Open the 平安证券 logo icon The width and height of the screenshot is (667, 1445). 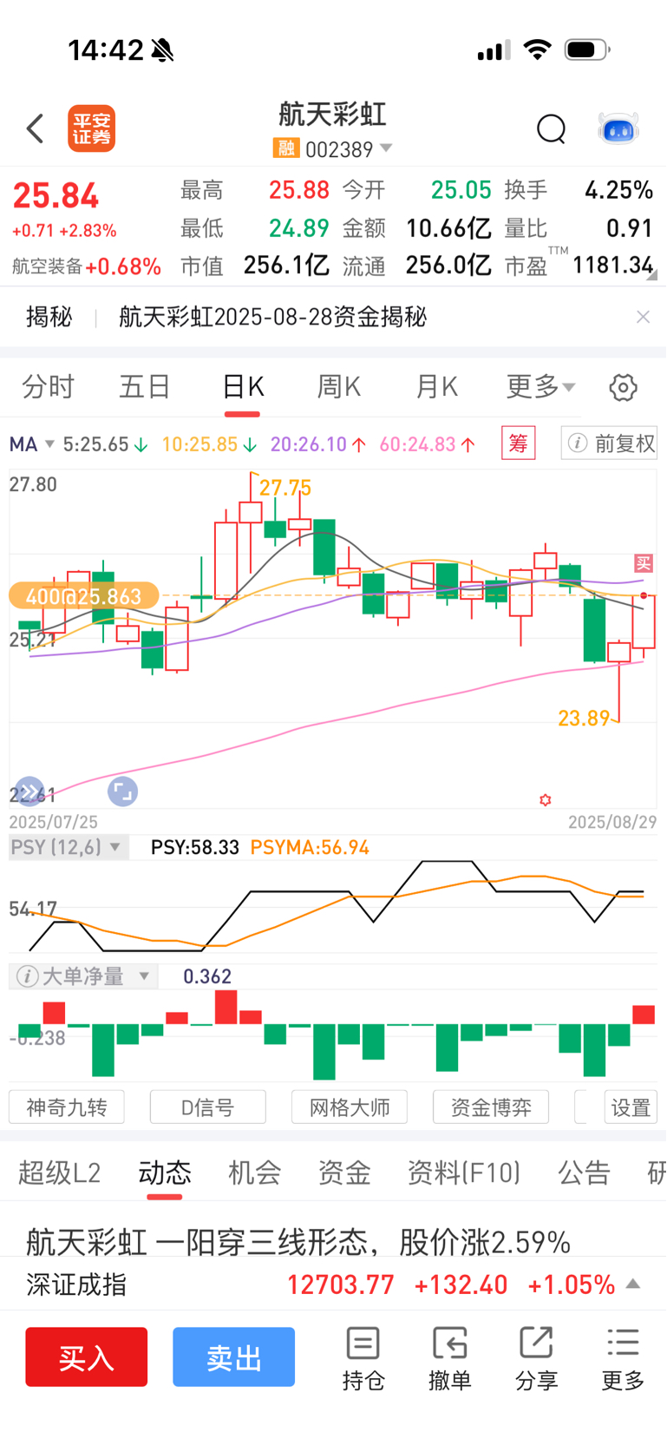click(x=91, y=129)
